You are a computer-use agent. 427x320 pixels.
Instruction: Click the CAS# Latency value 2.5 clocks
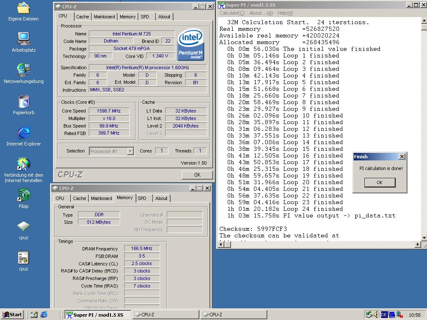tap(142, 263)
